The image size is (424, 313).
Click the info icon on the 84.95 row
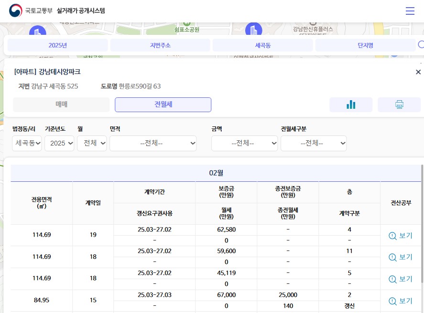tap(392, 302)
